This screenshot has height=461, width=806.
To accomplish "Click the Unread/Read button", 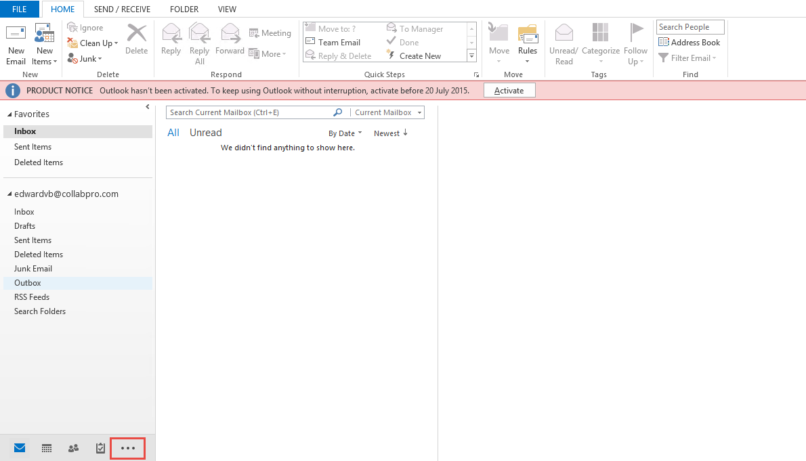I will (x=564, y=45).
